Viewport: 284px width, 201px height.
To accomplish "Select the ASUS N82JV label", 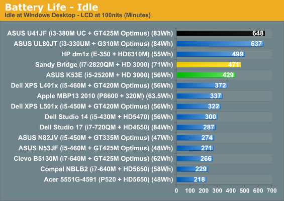I will point(96,138).
